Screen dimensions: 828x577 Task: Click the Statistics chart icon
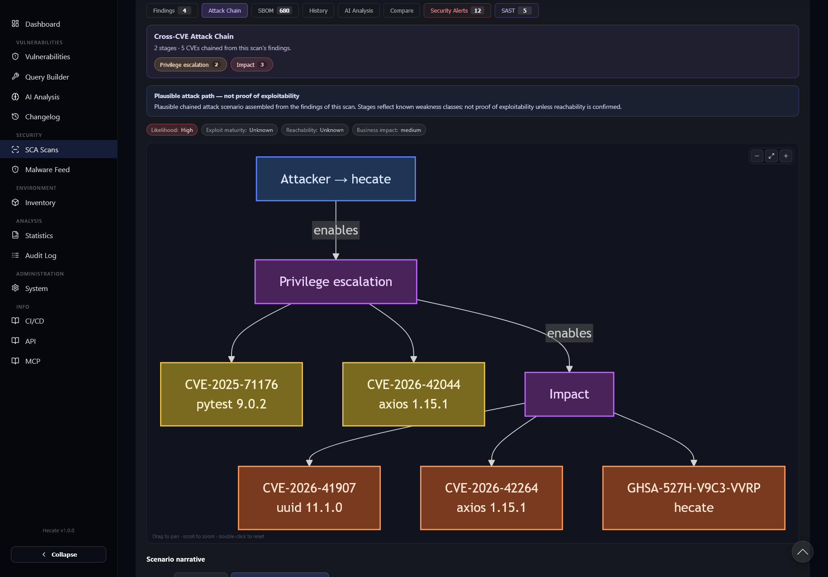[15, 235]
